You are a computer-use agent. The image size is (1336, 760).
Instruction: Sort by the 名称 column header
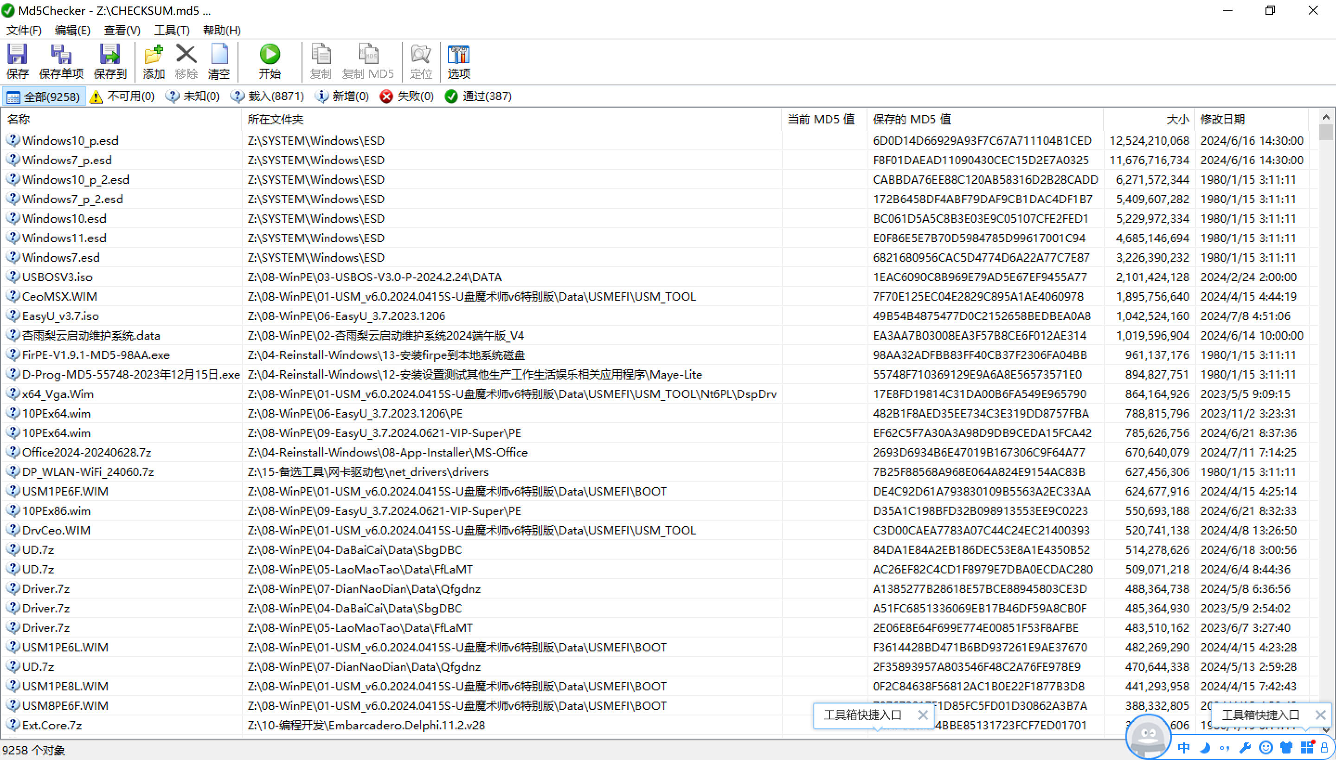(x=122, y=120)
